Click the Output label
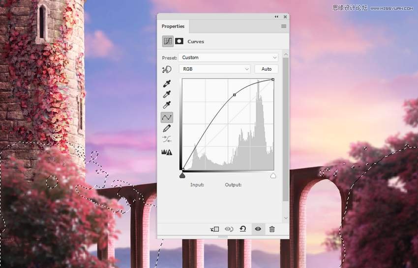Viewport: 418px width, 268px height. (233, 185)
